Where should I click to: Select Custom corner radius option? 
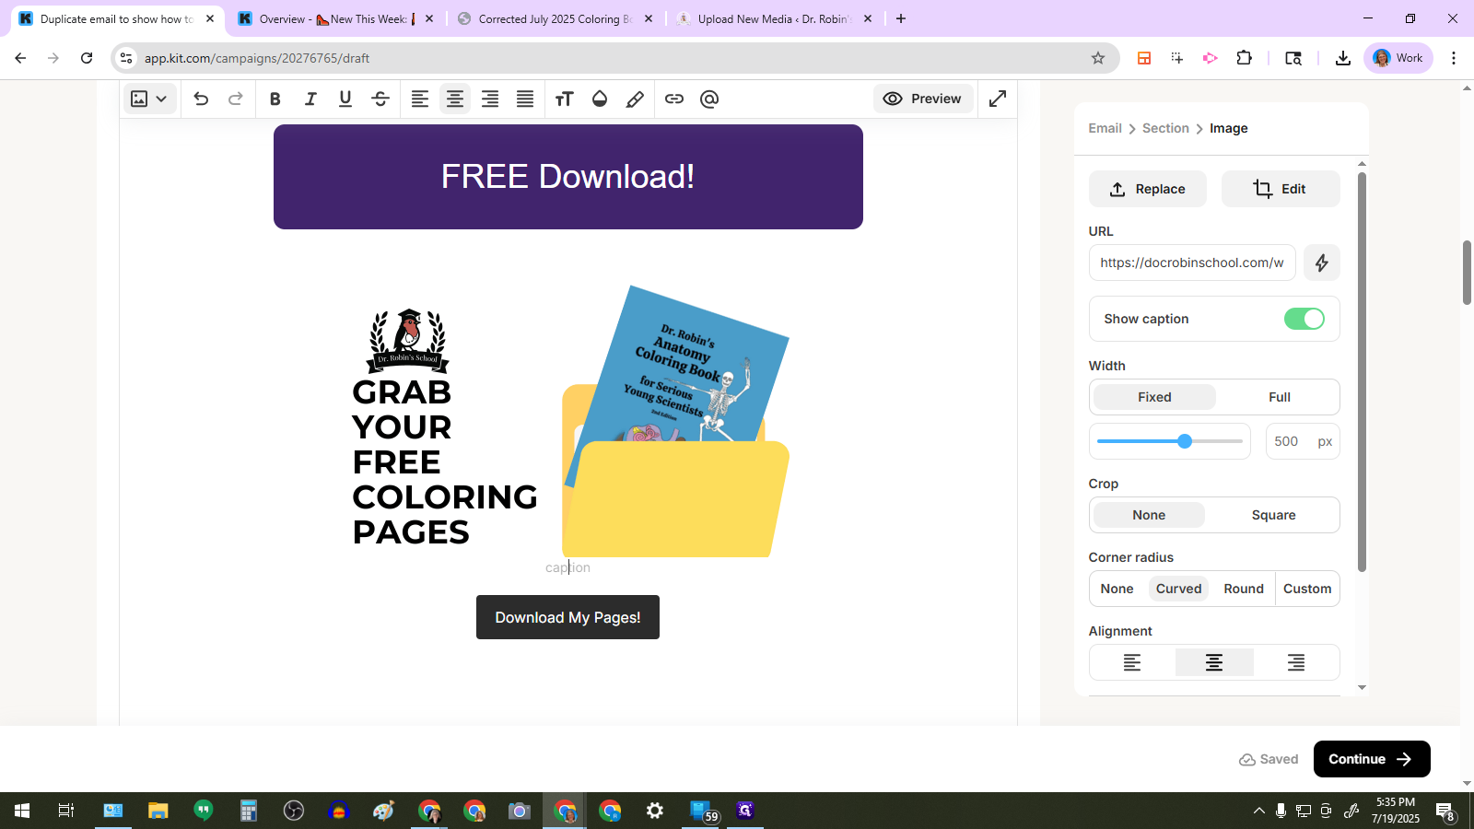tap(1306, 589)
